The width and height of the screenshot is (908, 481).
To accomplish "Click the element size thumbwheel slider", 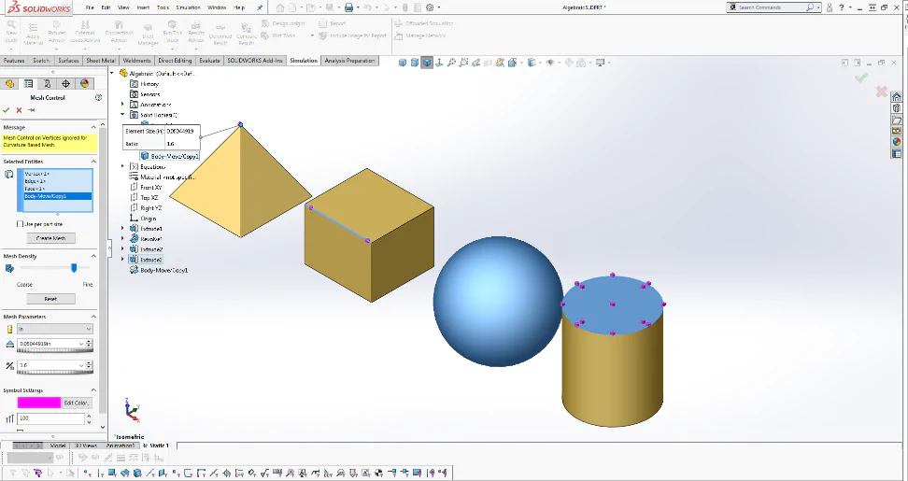I will coord(54,351).
